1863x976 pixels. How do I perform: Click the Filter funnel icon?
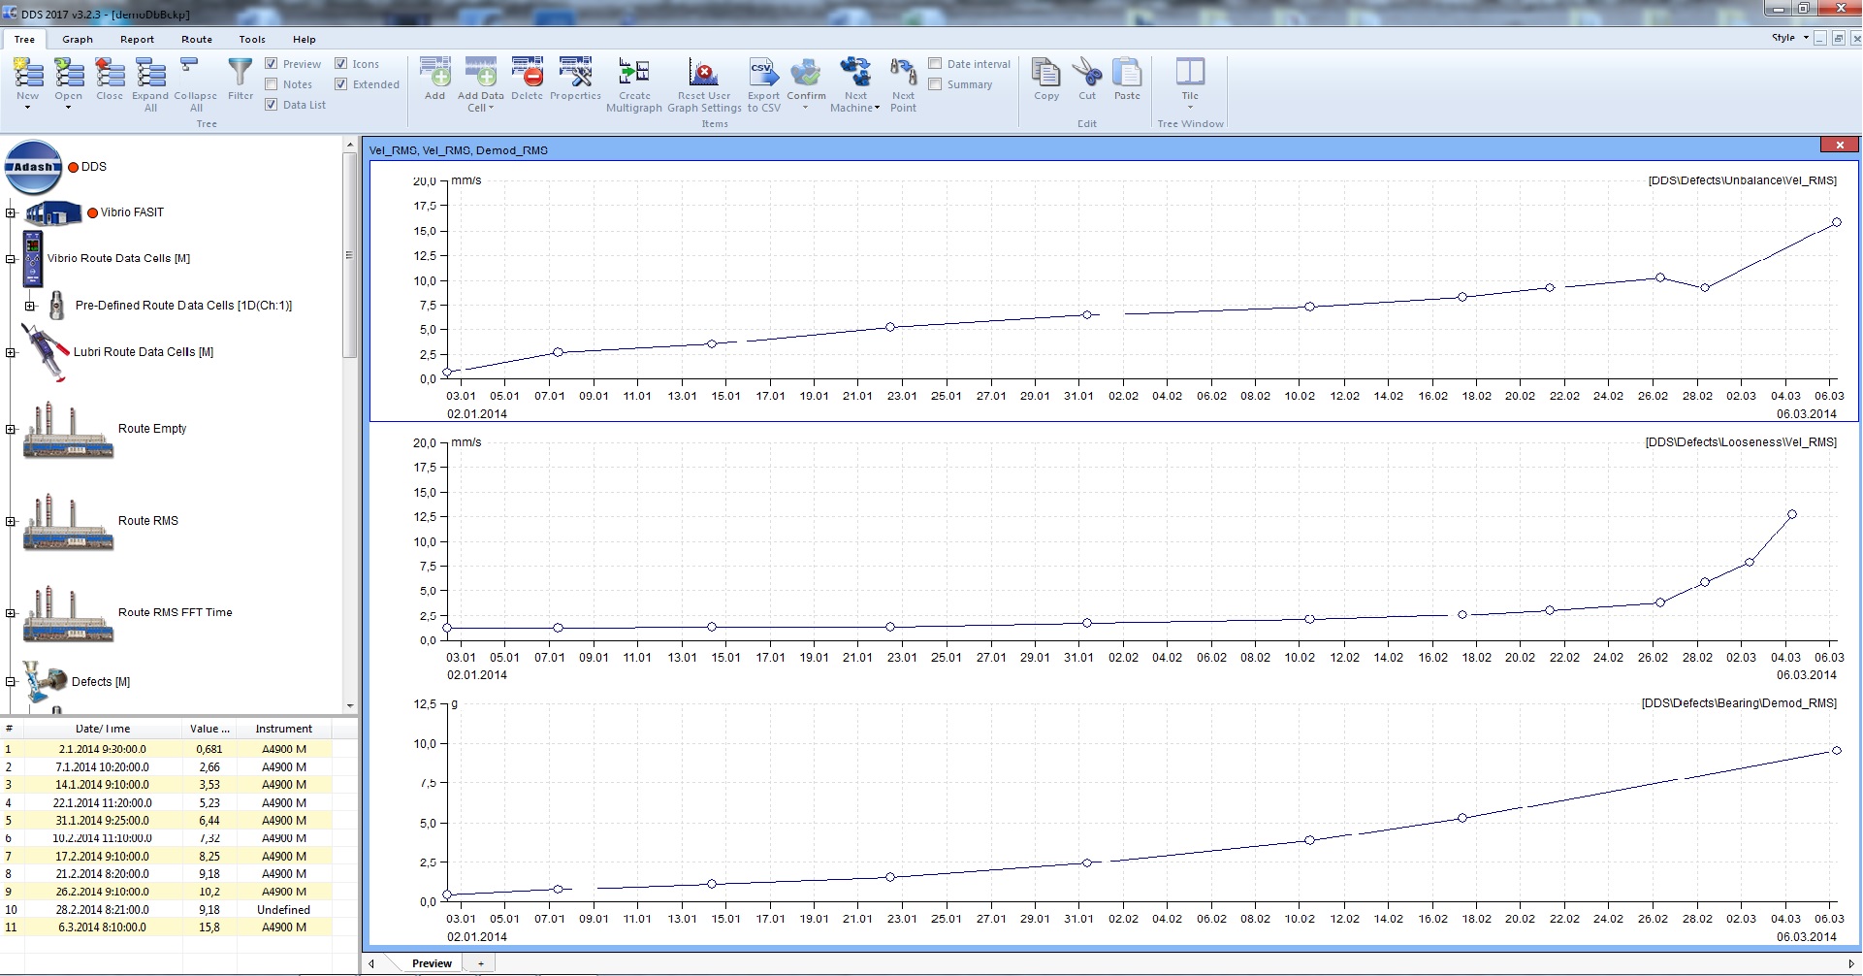coord(240,74)
